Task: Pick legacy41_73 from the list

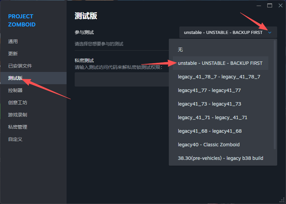Action: (x=209, y=104)
